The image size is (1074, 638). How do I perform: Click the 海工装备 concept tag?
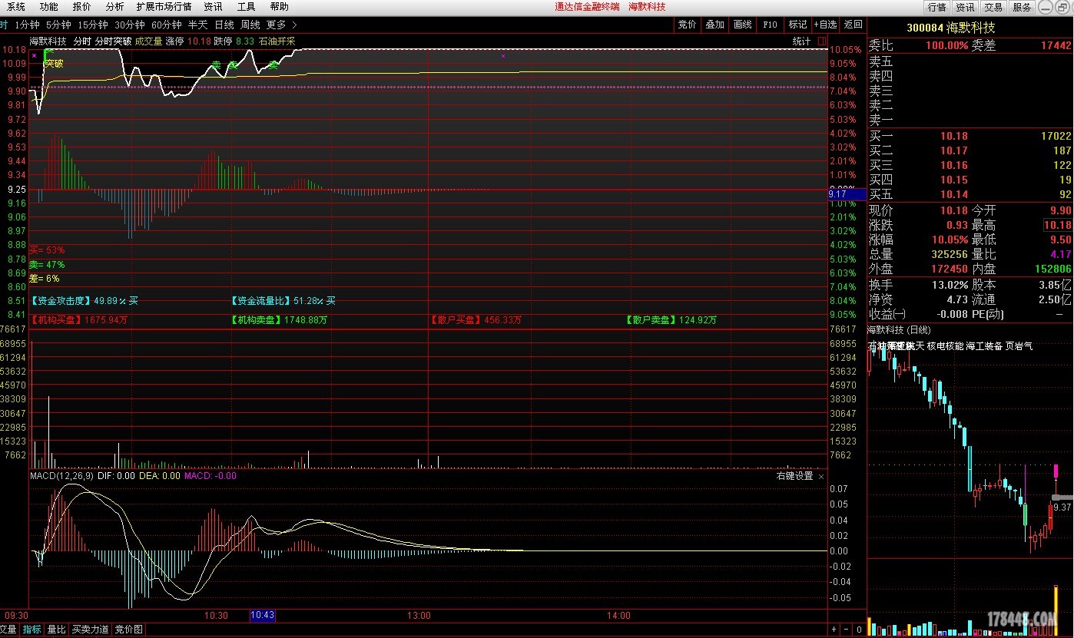click(x=985, y=346)
